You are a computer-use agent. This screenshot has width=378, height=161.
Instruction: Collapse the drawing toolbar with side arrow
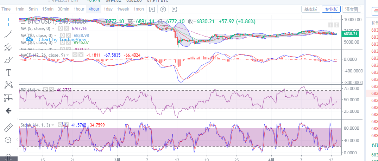click(17, 140)
